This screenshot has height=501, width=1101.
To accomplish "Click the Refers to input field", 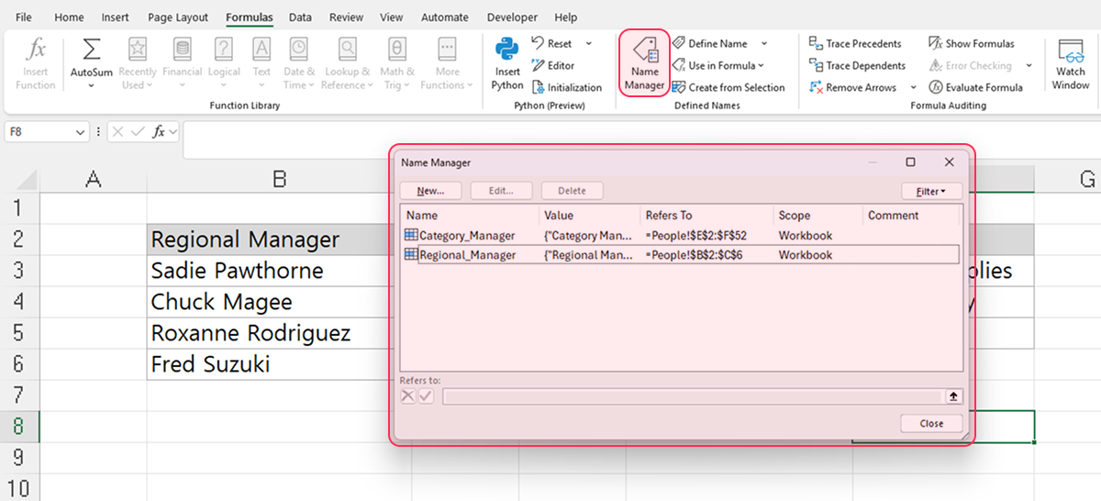I will pyautogui.click(x=691, y=396).
